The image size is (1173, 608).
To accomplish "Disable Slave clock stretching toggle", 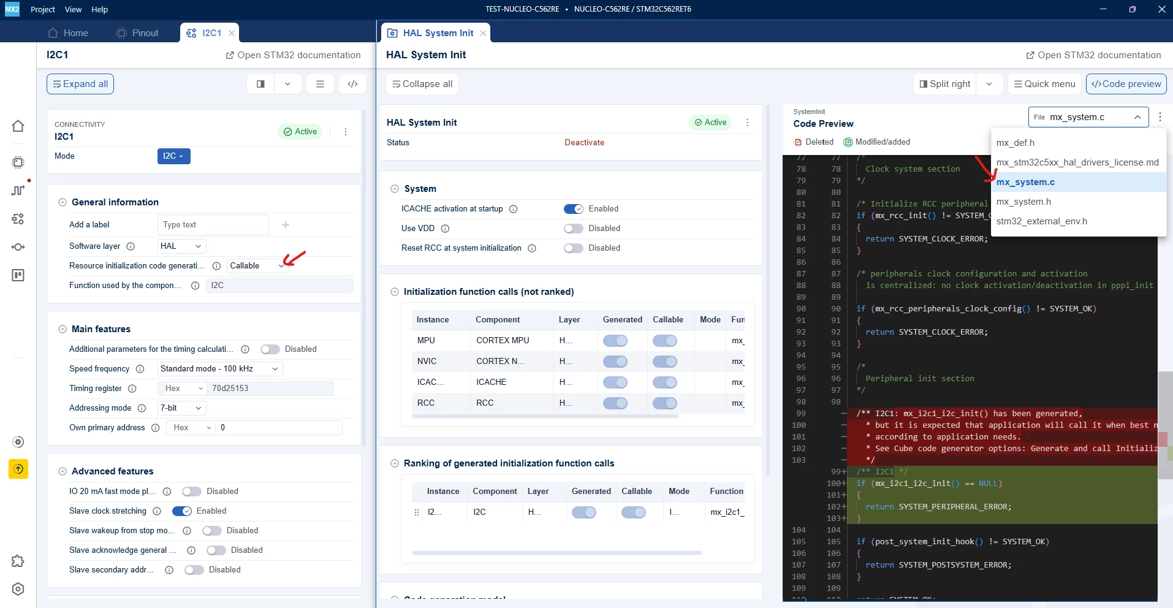I will click(x=182, y=511).
